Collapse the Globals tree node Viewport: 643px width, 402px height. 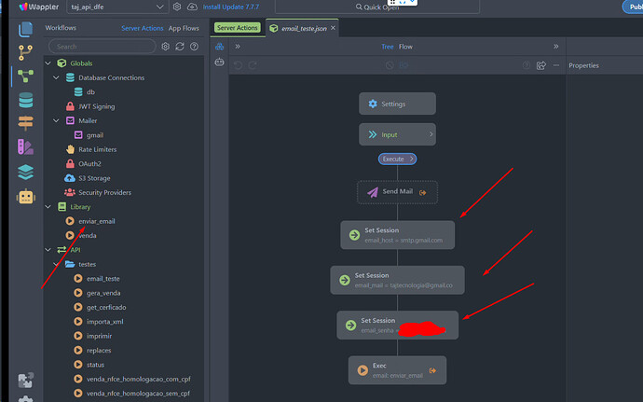click(49, 63)
